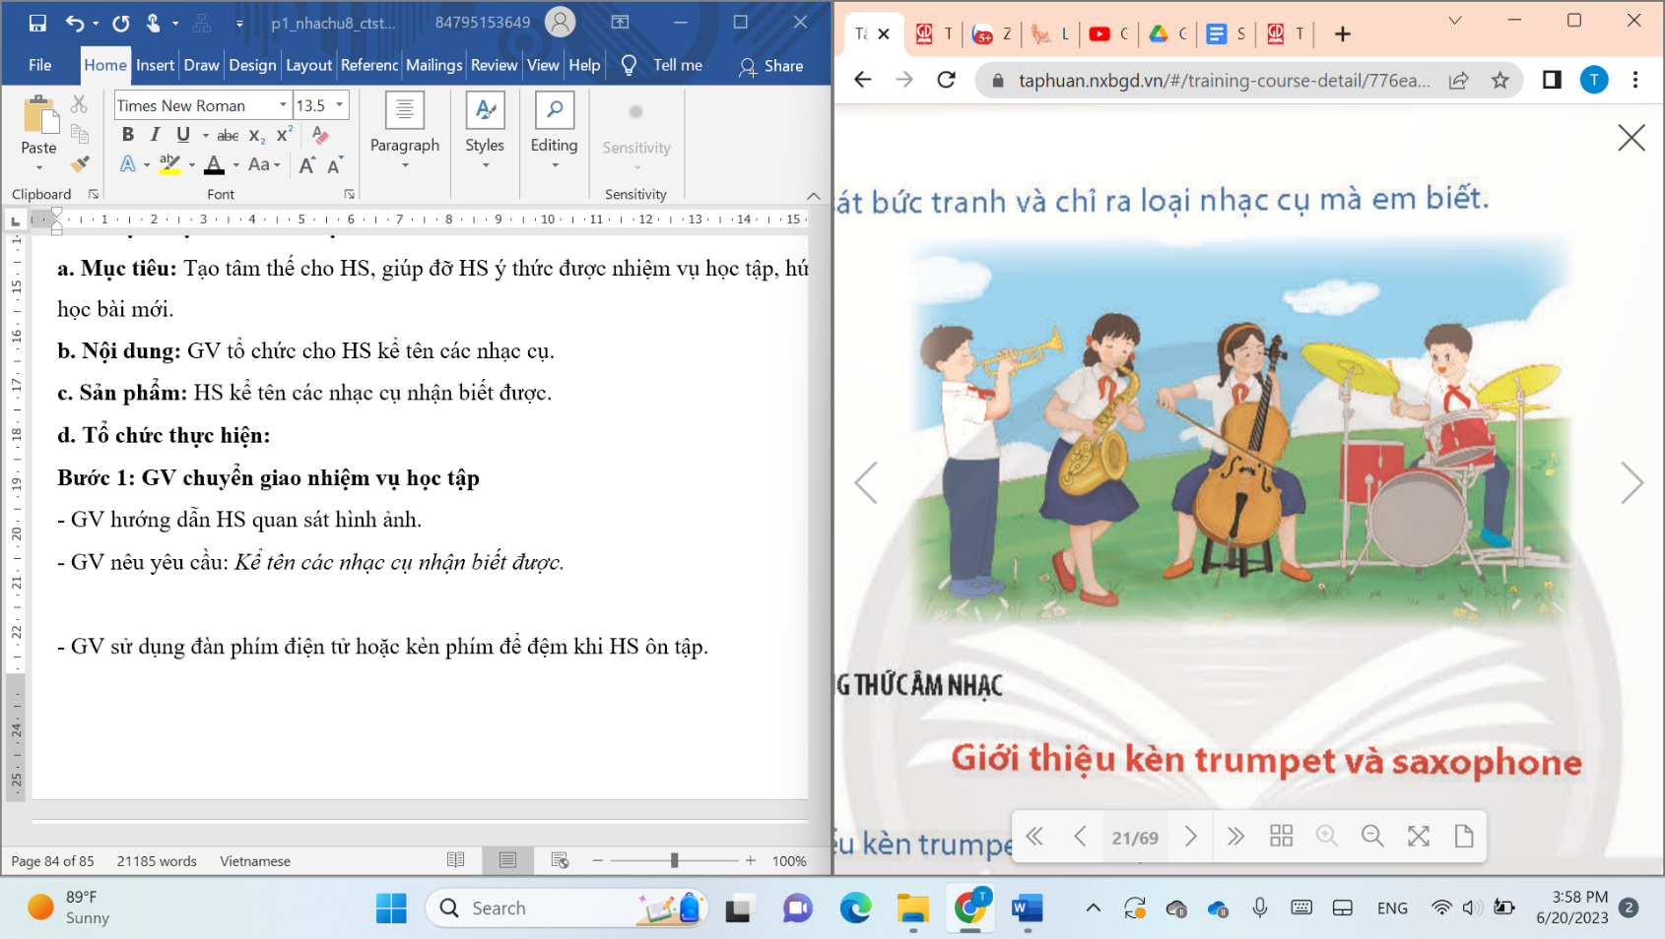Toggle strikethrough formatting
Image resolution: width=1665 pixels, height=939 pixels.
pos(228,136)
